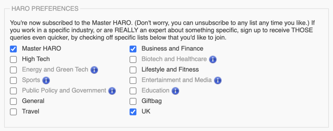This screenshot has height=131, width=333.
Task: Check Public Policy and Government box
Action: [13, 91]
